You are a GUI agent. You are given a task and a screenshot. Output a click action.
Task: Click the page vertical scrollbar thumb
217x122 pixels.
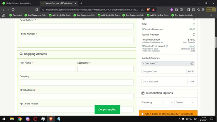pos(216,42)
